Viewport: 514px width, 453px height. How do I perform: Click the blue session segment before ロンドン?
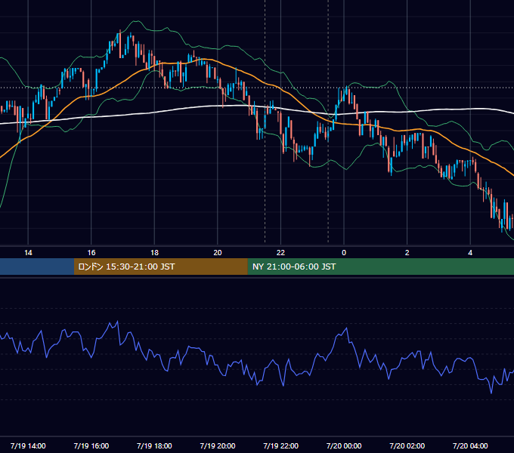coord(37,267)
